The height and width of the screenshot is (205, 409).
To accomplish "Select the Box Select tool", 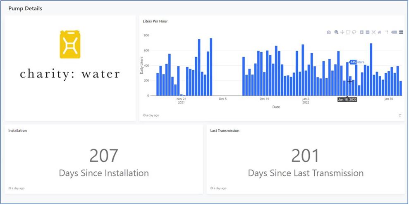I will 348,32.
